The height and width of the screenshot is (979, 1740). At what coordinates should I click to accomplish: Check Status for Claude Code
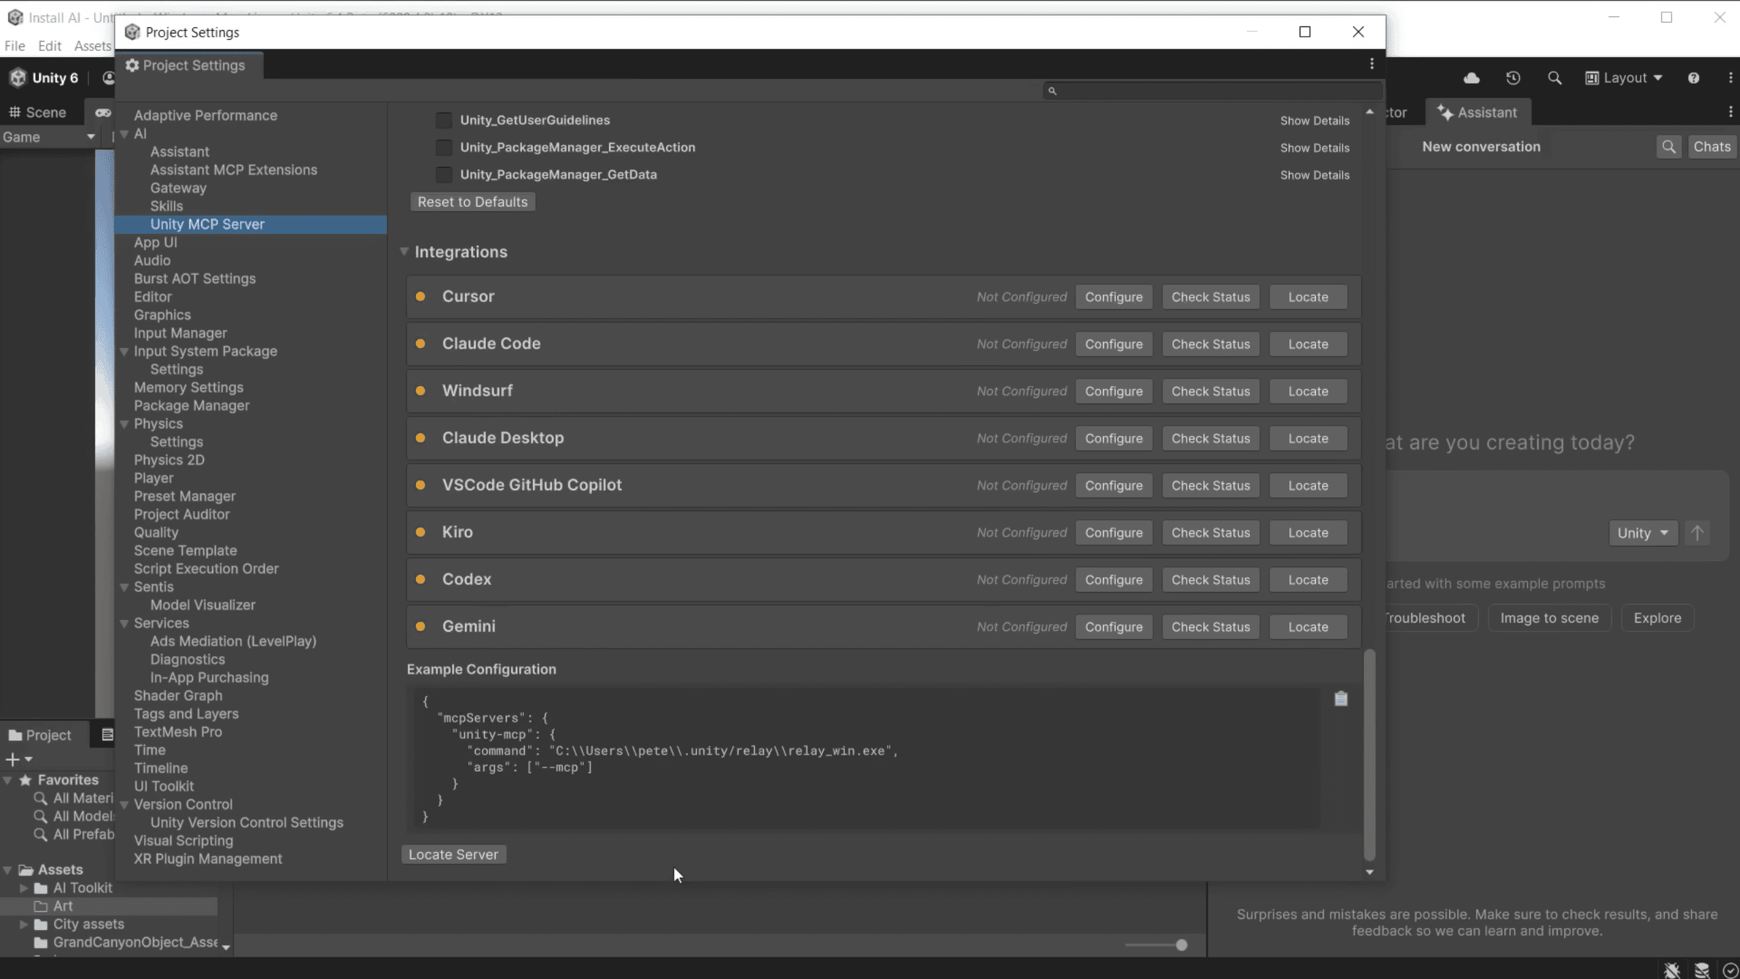pyautogui.click(x=1211, y=344)
